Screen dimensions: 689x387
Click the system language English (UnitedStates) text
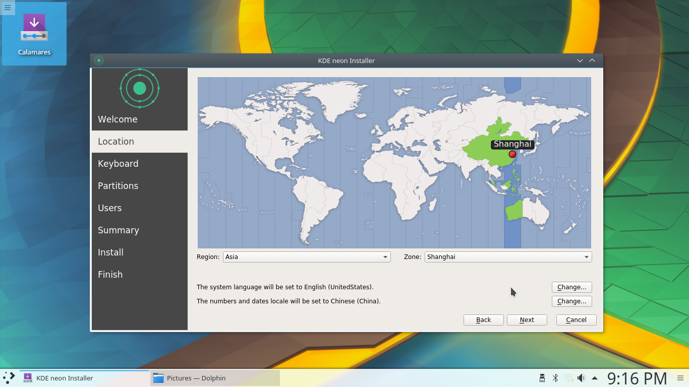[285, 287]
